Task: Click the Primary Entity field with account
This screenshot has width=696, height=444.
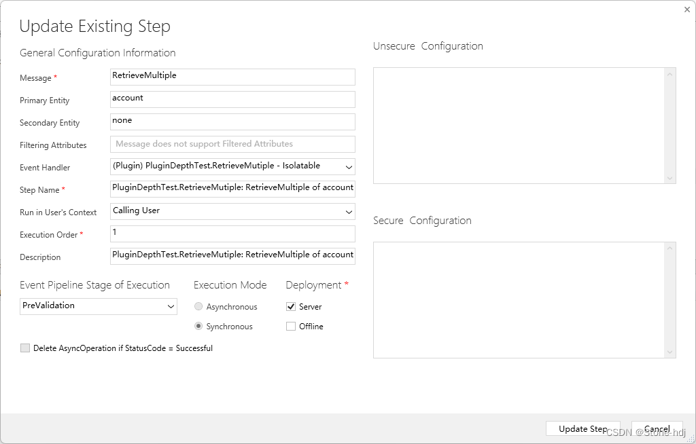Action: pyautogui.click(x=232, y=99)
